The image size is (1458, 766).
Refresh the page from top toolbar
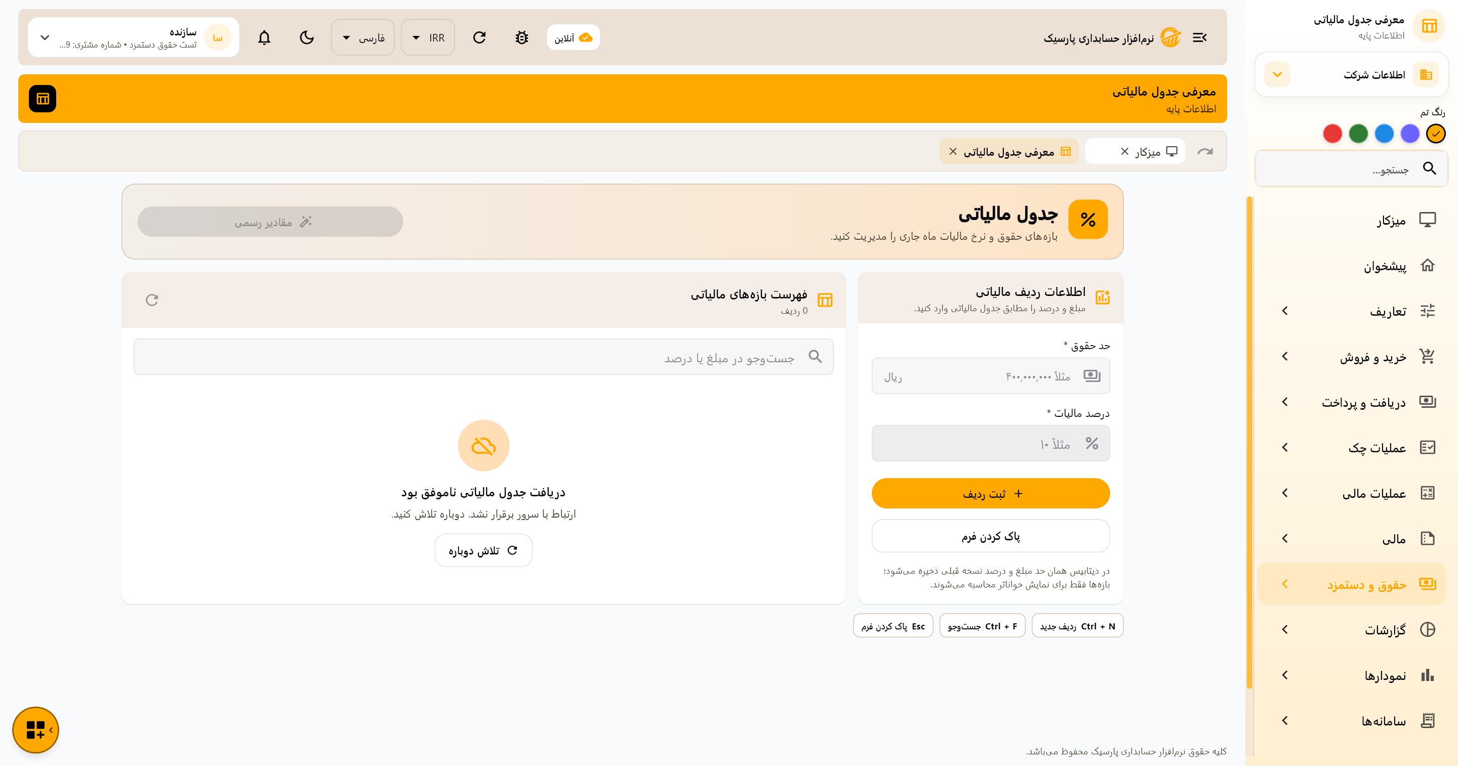(479, 37)
